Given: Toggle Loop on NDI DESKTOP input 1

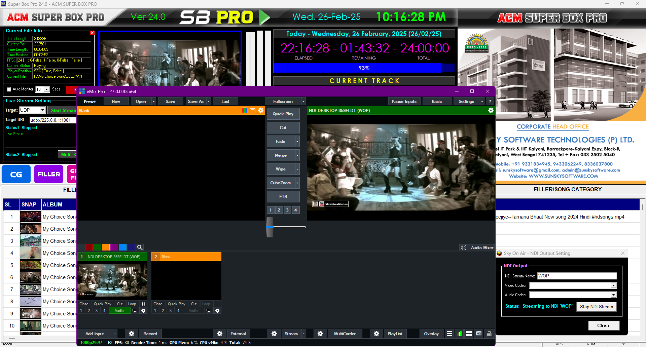Looking at the screenshot, I should click(132, 304).
